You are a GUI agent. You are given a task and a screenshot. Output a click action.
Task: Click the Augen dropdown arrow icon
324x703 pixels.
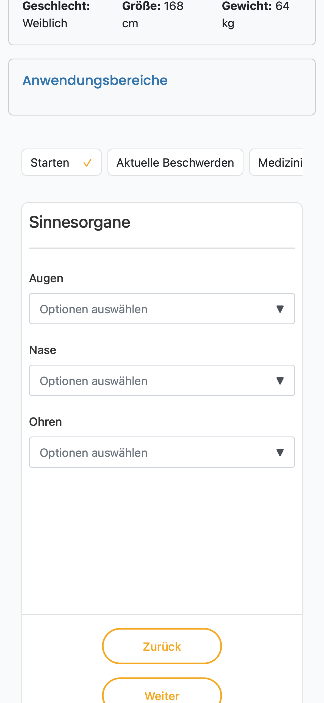click(280, 309)
